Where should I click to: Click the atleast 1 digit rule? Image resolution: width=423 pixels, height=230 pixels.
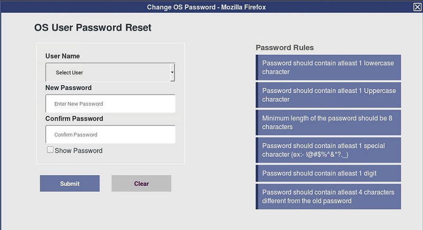click(x=328, y=173)
